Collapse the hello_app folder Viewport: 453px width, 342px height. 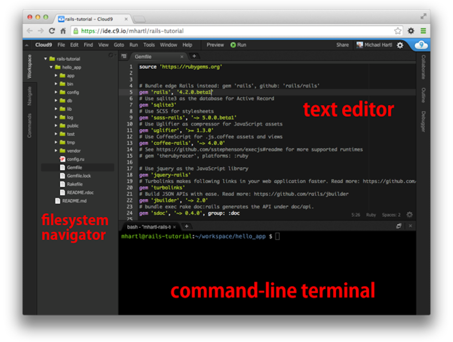(51, 67)
